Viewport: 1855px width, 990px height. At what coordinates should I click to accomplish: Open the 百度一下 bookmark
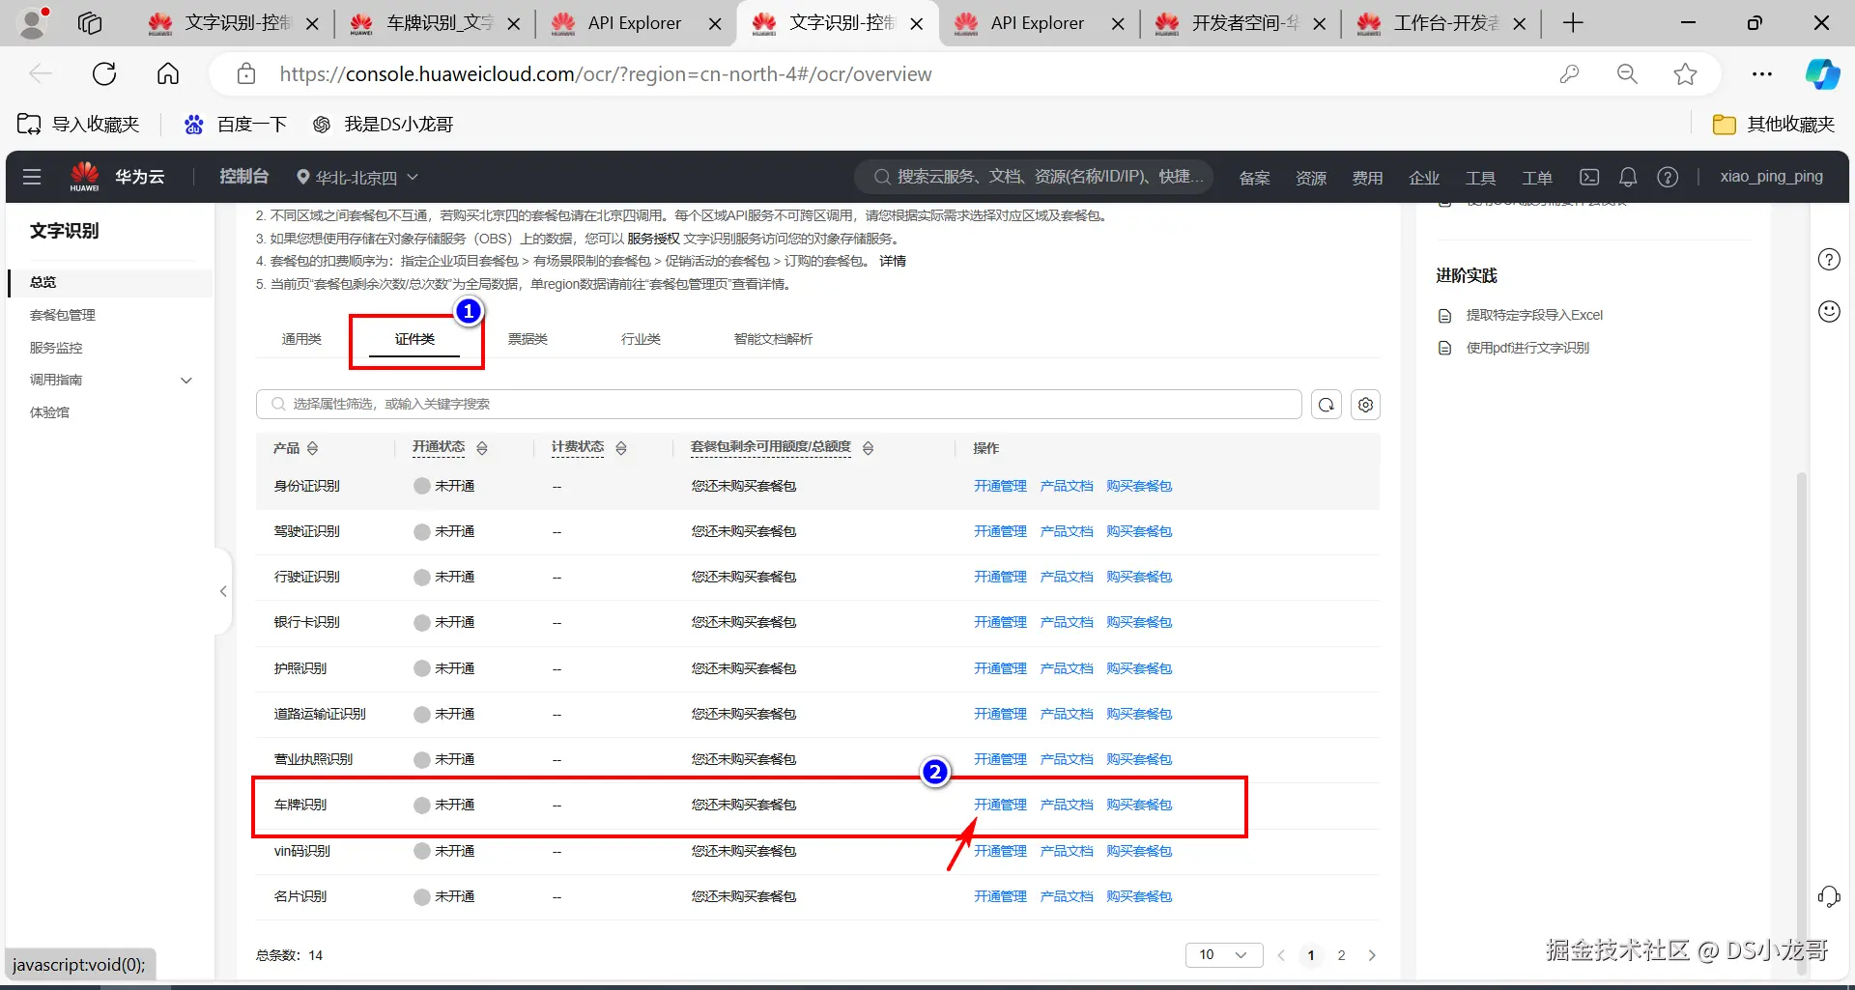pyautogui.click(x=237, y=125)
